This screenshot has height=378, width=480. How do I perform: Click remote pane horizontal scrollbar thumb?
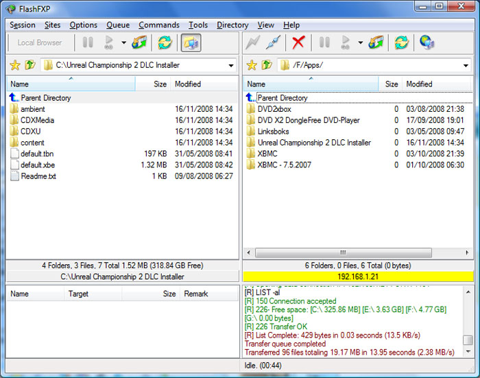point(343,252)
